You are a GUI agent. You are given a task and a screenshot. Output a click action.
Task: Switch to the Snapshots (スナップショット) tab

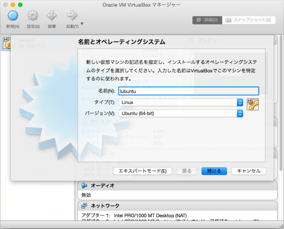pos(248,20)
